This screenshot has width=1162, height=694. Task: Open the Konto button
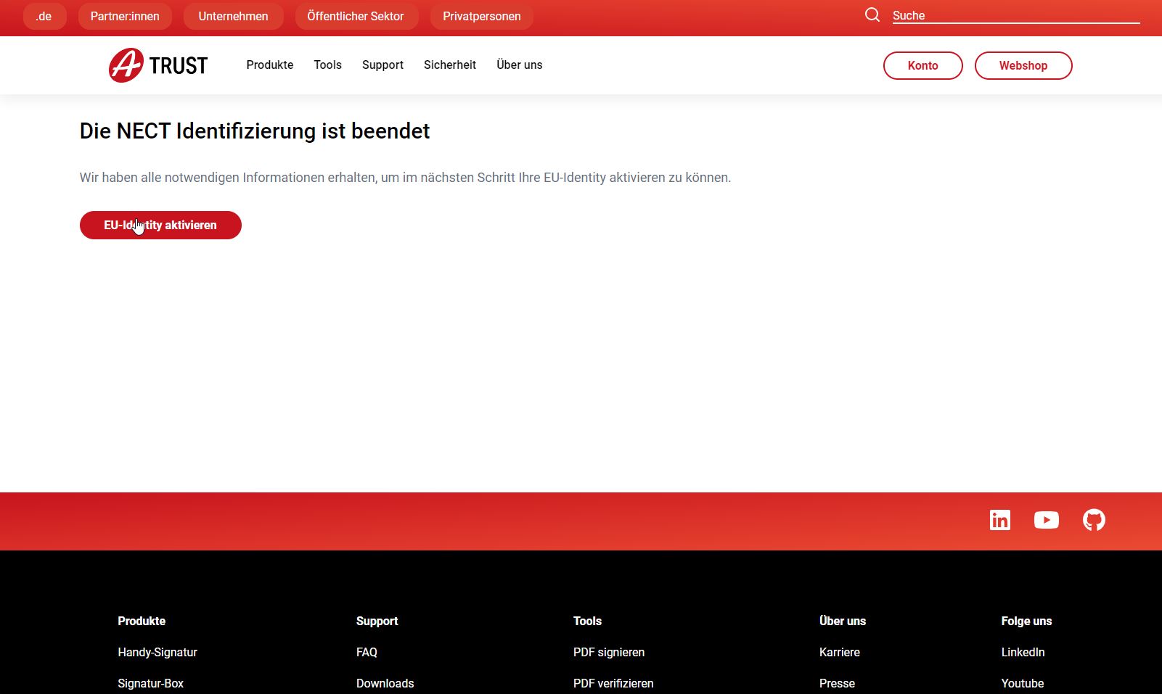coord(922,65)
